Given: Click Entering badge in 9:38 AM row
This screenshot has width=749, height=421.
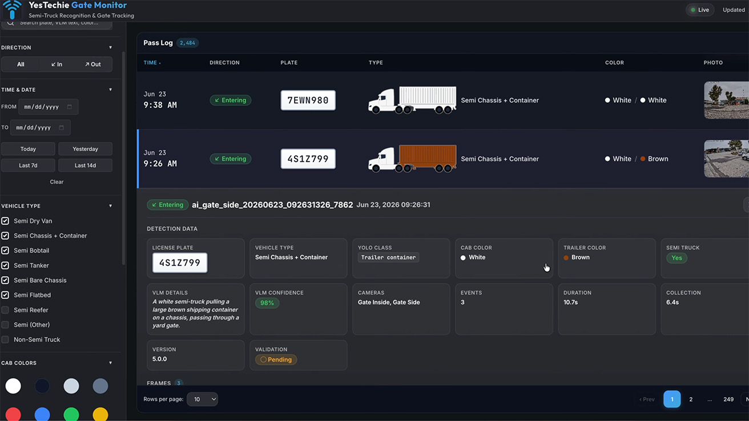Looking at the screenshot, I should (x=231, y=100).
